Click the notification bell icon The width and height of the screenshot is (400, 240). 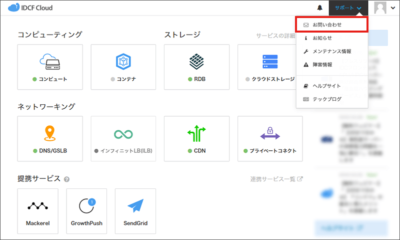(x=320, y=8)
